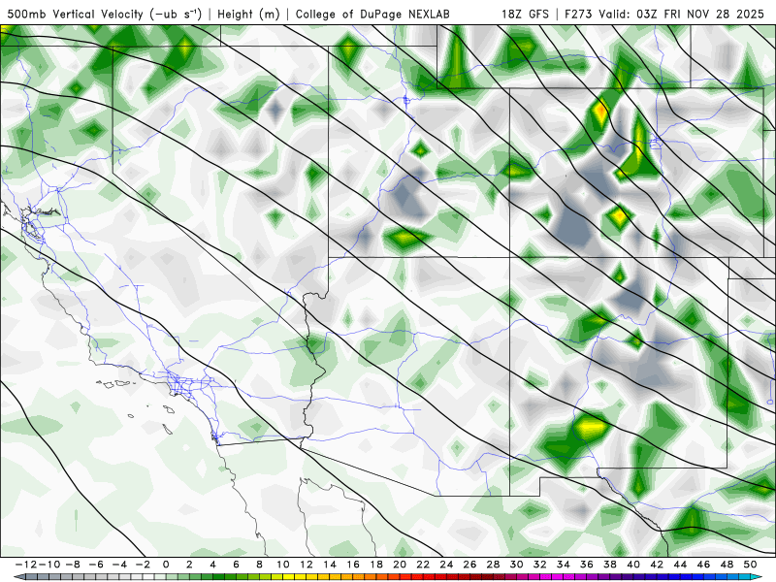Click the 0 label on the color scale
This screenshot has height=582, width=776.
pyautogui.click(x=166, y=565)
